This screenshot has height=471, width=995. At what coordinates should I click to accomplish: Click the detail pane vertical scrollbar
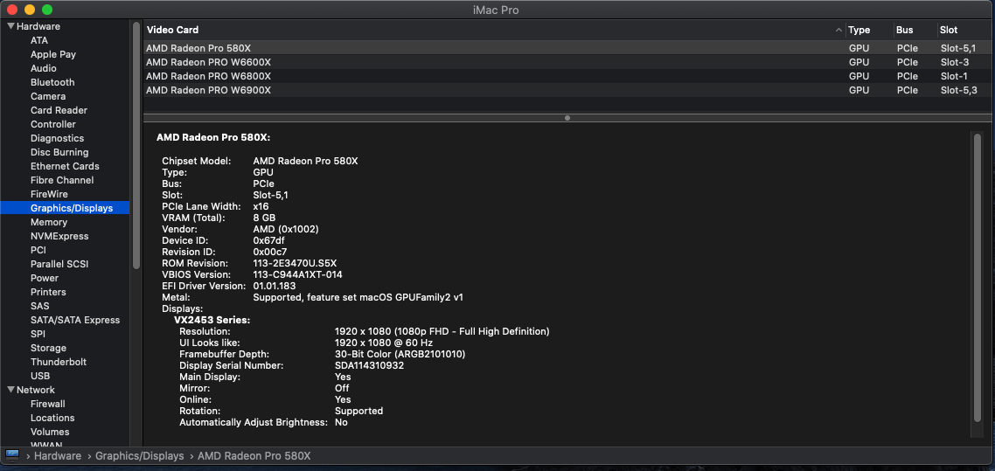click(x=978, y=278)
